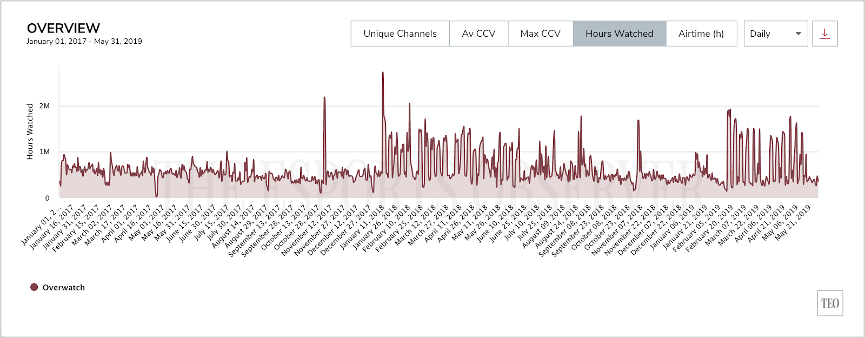
Task: Toggle the Overwatch series legend label
Action: [x=64, y=288]
